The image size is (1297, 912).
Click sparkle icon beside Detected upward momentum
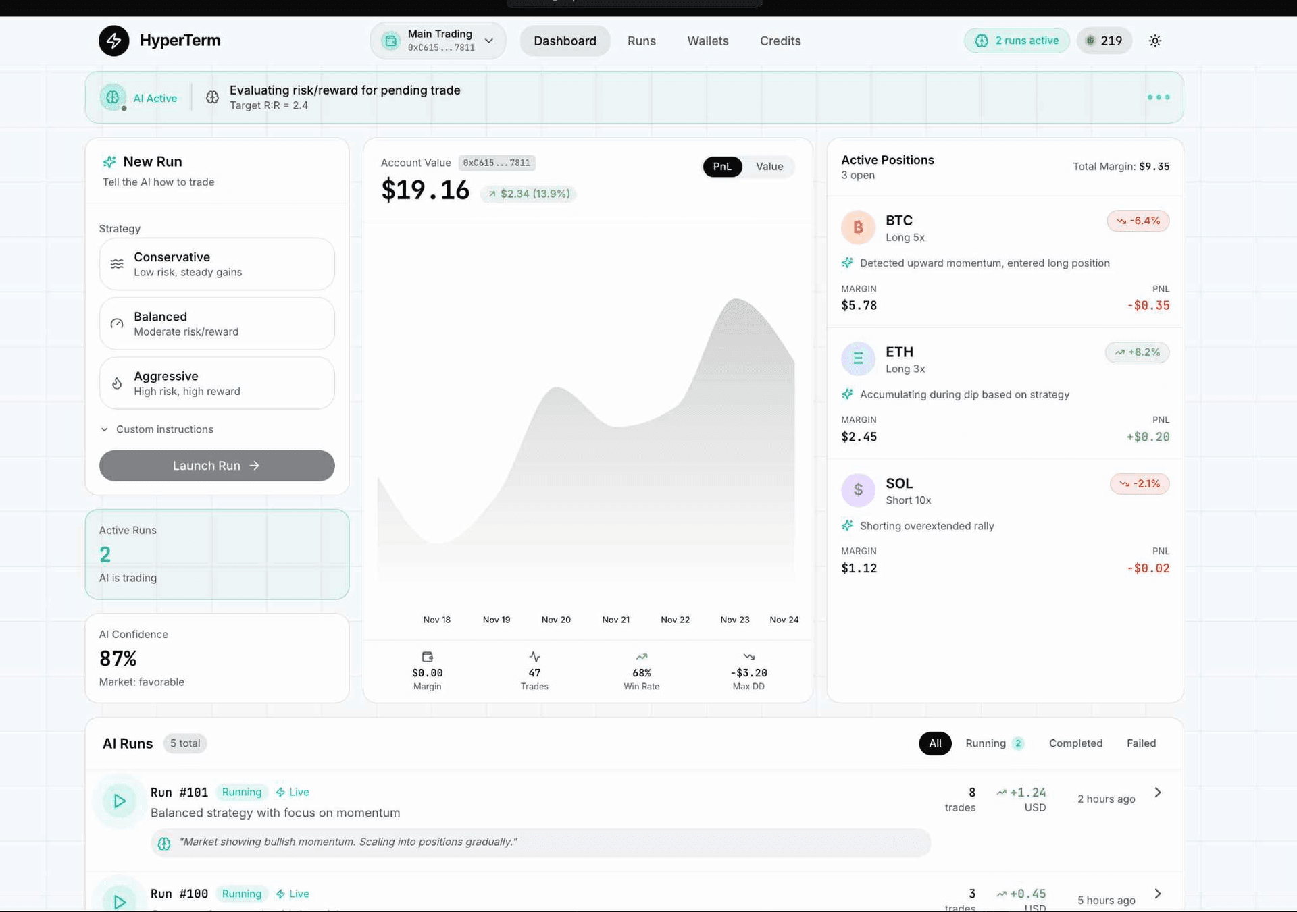click(847, 263)
